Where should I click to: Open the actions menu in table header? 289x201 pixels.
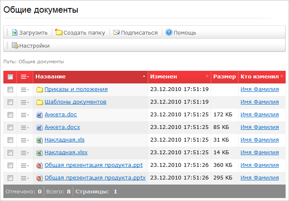click(x=25, y=77)
